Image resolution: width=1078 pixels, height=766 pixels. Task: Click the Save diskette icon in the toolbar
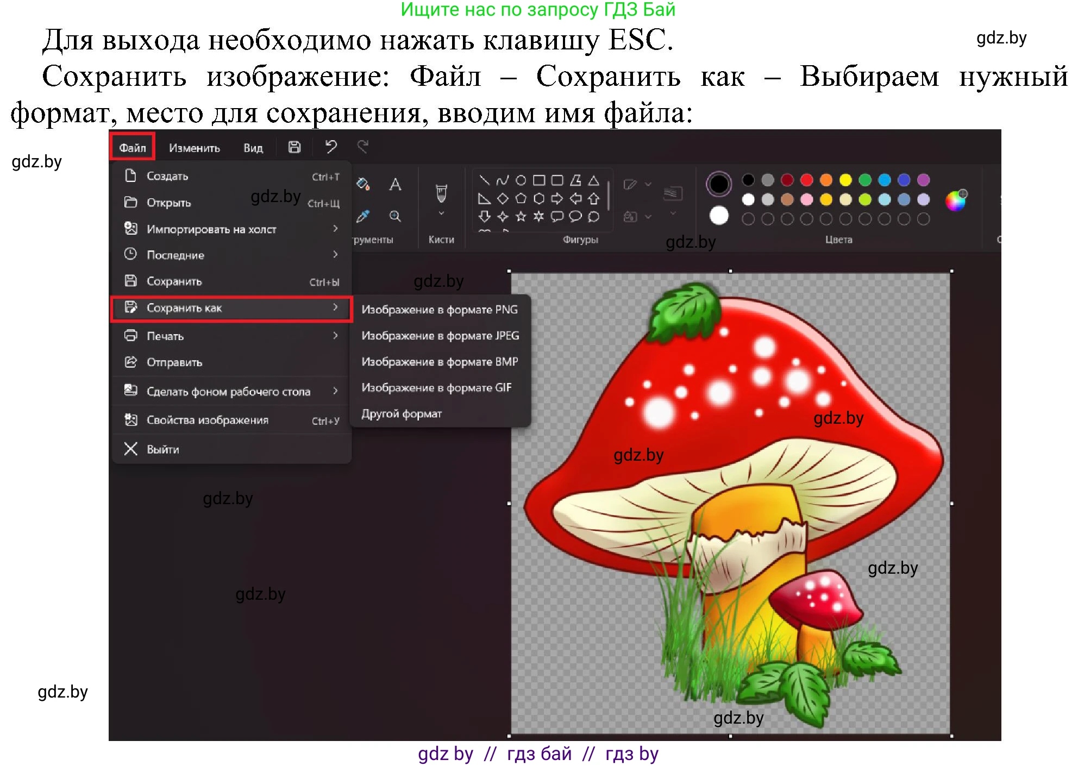coord(294,147)
